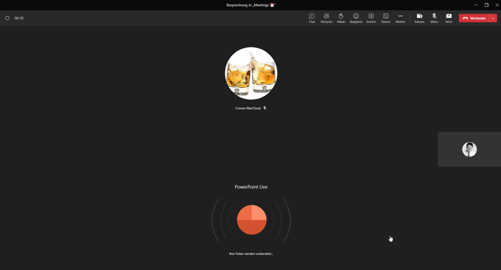Click Connor MacCloud's muted microphone indicator

265,108
